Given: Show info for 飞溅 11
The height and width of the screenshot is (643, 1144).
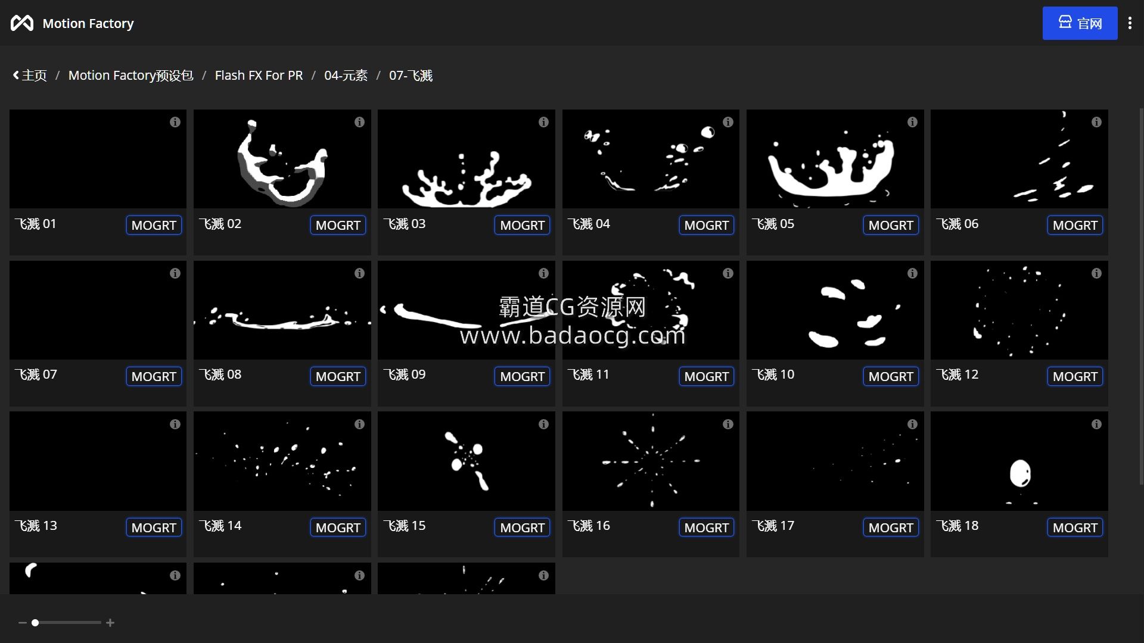Looking at the screenshot, I should (728, 273).
